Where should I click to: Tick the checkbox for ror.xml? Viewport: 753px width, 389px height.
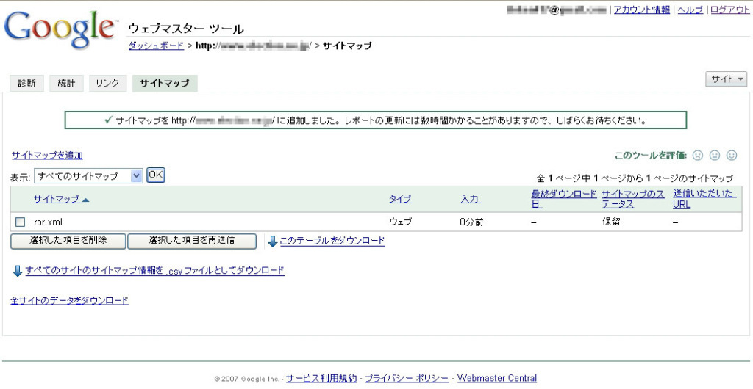click(x=20, y=222)
